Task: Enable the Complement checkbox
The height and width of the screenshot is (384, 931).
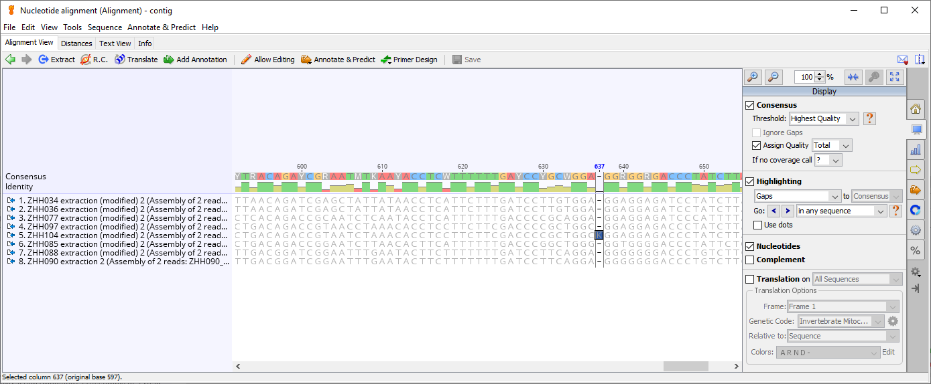Action: point(750,260)
